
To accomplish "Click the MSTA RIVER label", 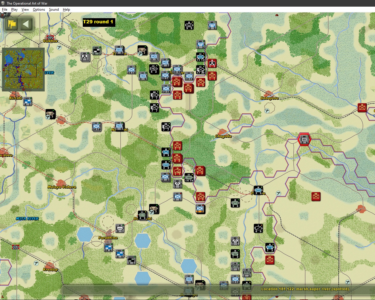I will click(x=27, y=219).
